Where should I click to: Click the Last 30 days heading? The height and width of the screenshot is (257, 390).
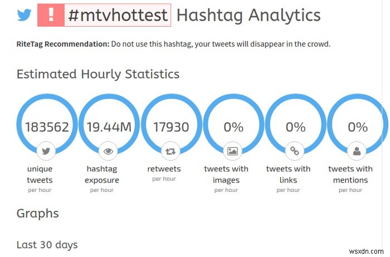coord(47,245)
